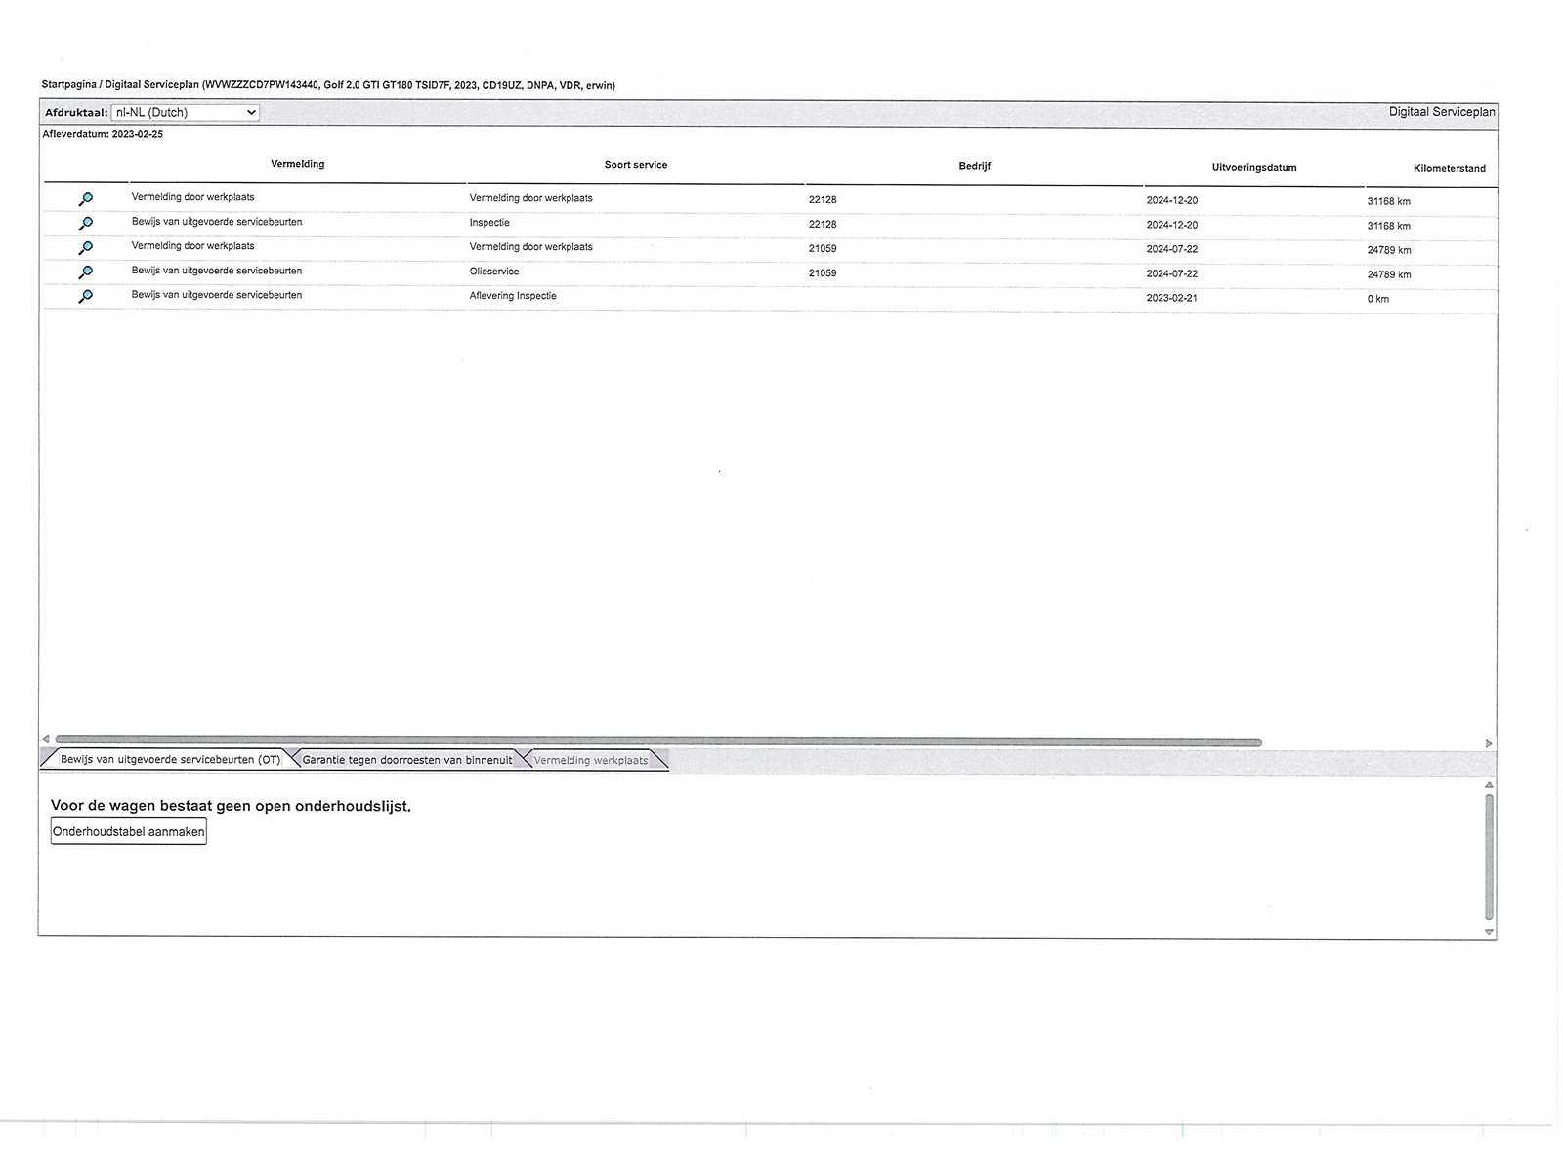Click the right scroll arrow below the table
The image size is (1563, 1172).
coord(1489,744)
